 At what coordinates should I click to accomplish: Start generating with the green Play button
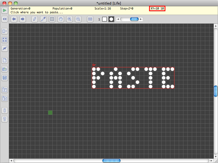pos(5,10)
